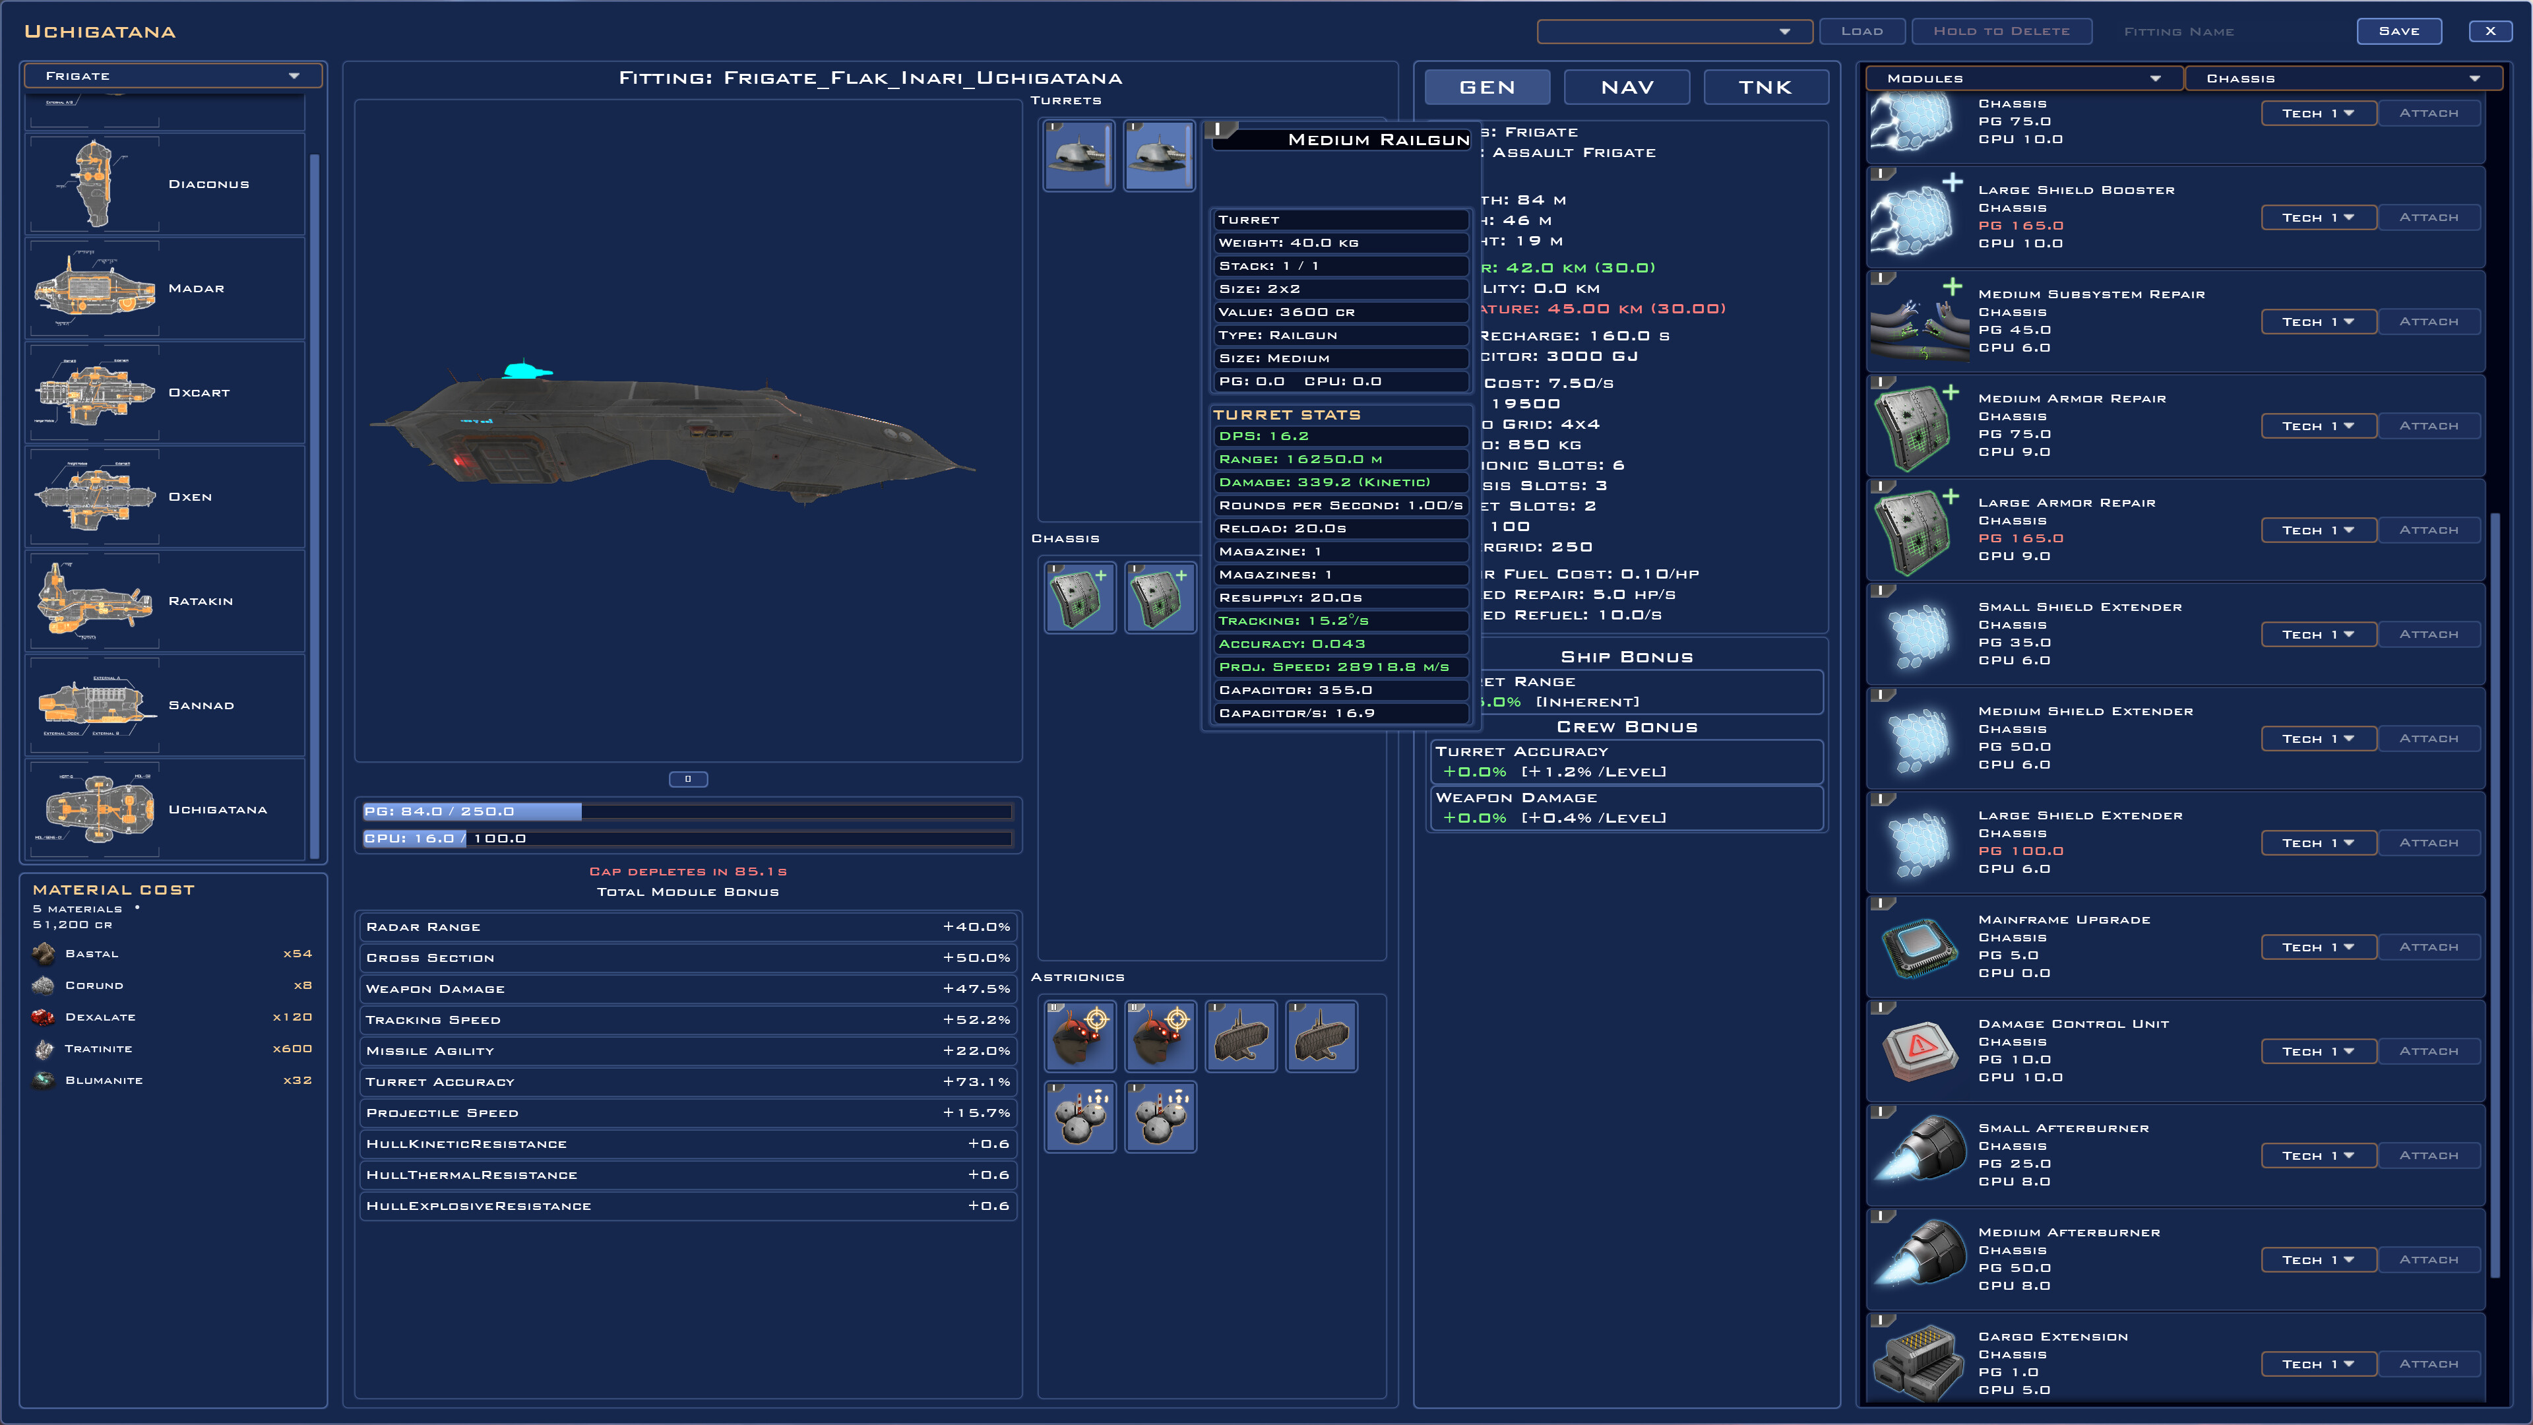Select the Ratakin ship in the list

point(165,601)
